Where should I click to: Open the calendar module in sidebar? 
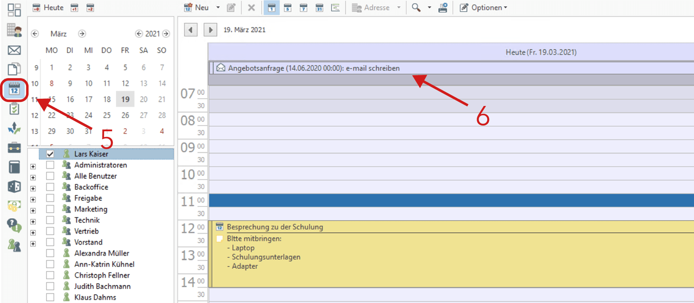(14, 89)
